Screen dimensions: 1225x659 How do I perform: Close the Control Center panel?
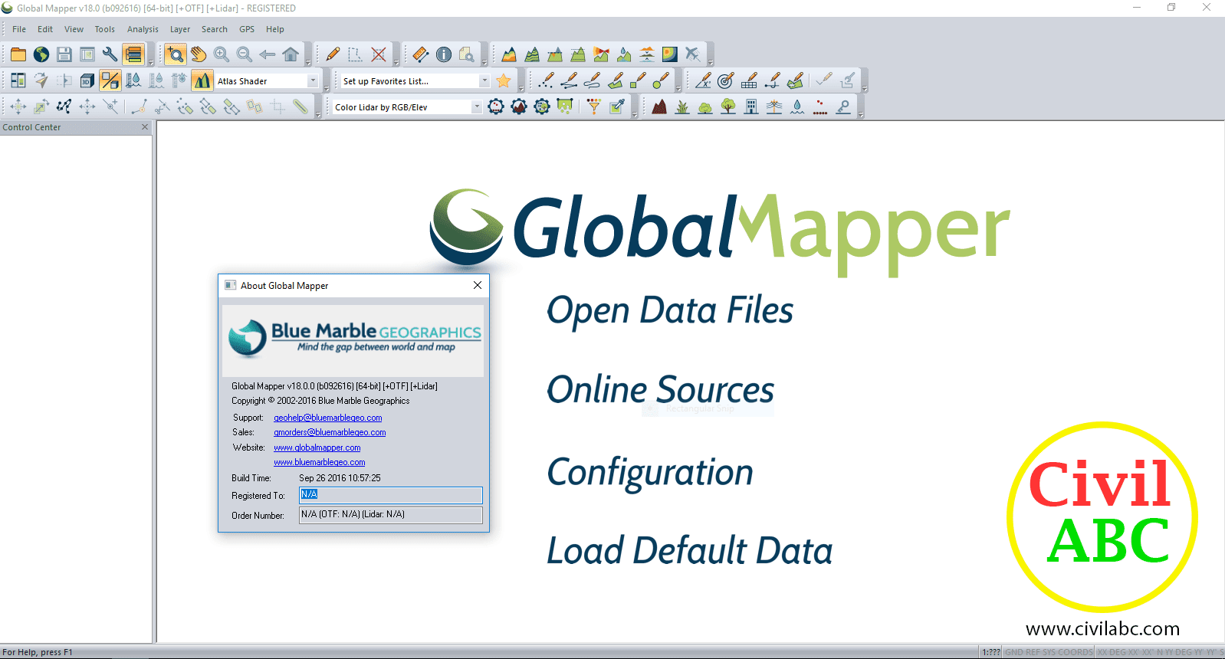(145, 127)
